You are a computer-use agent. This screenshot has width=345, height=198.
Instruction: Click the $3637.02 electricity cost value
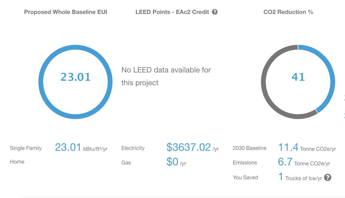189,147
